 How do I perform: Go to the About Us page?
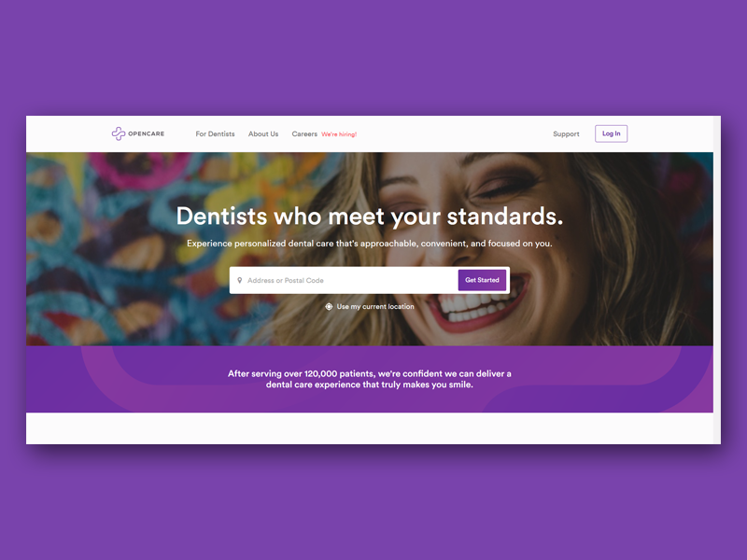point(263,133)
